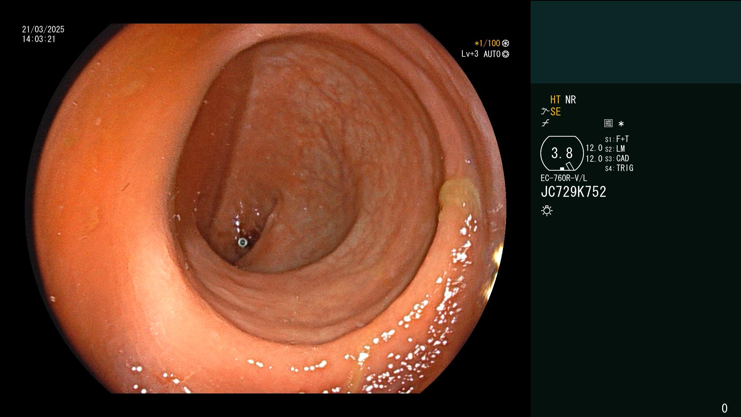Click the S4: TRIG switch assignment
Viewport: 741px width, 417px height.
tap(619, 168)
